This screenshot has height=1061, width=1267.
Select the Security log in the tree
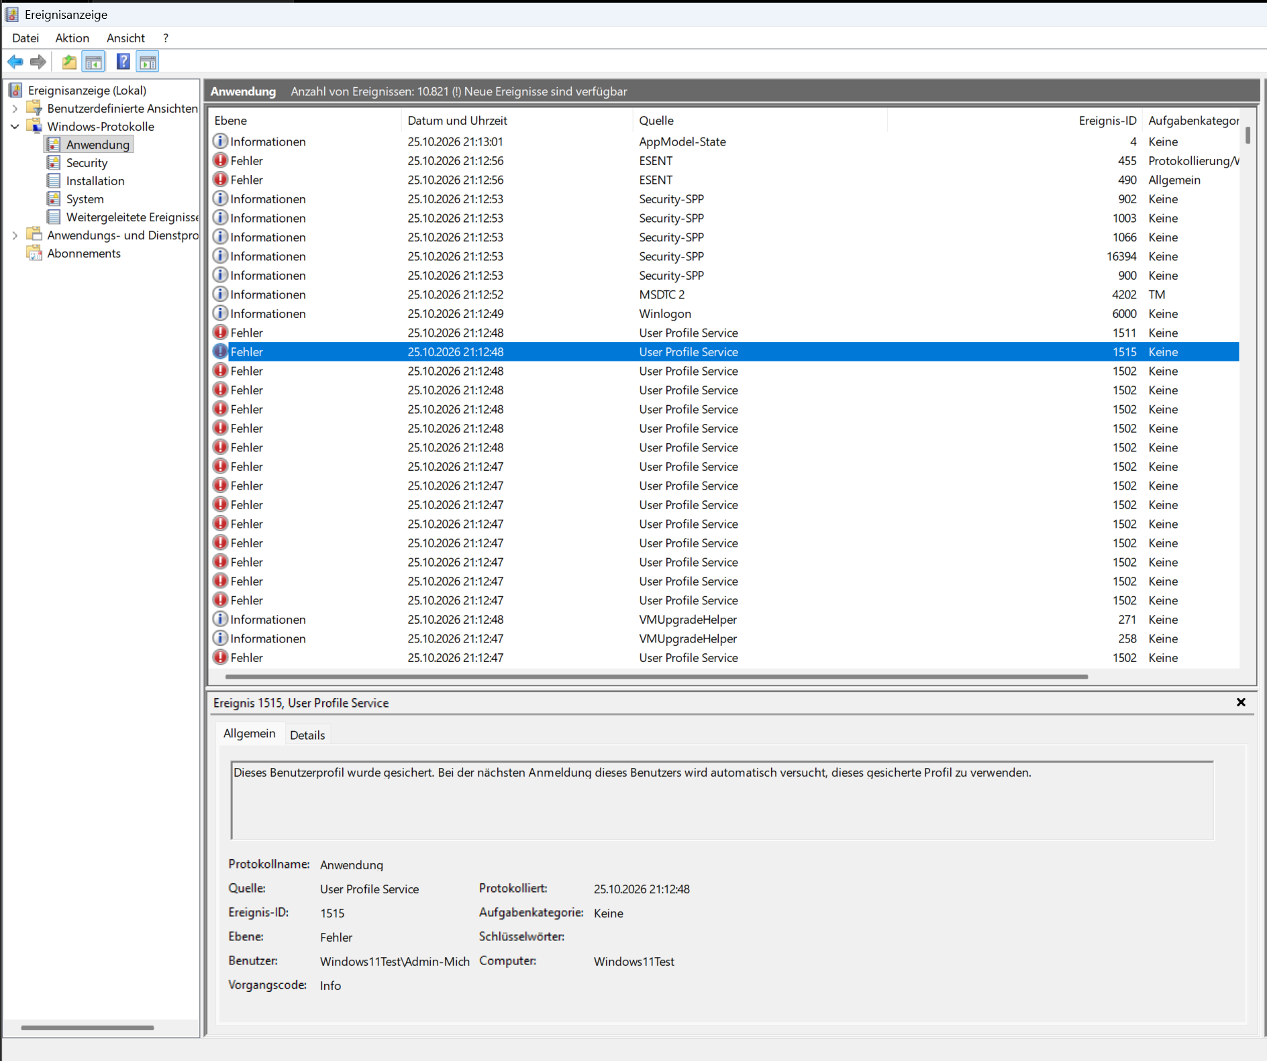87,163
